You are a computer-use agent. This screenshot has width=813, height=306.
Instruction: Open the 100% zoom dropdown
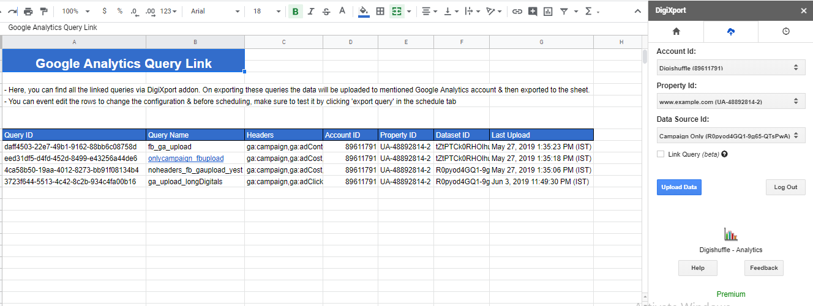click(x=76, y=11)
